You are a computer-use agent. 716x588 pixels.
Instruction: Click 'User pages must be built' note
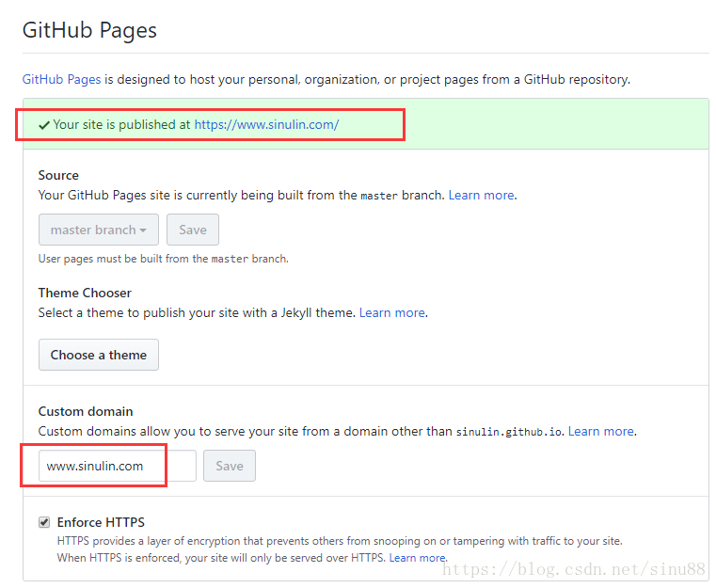coord(164,259)
